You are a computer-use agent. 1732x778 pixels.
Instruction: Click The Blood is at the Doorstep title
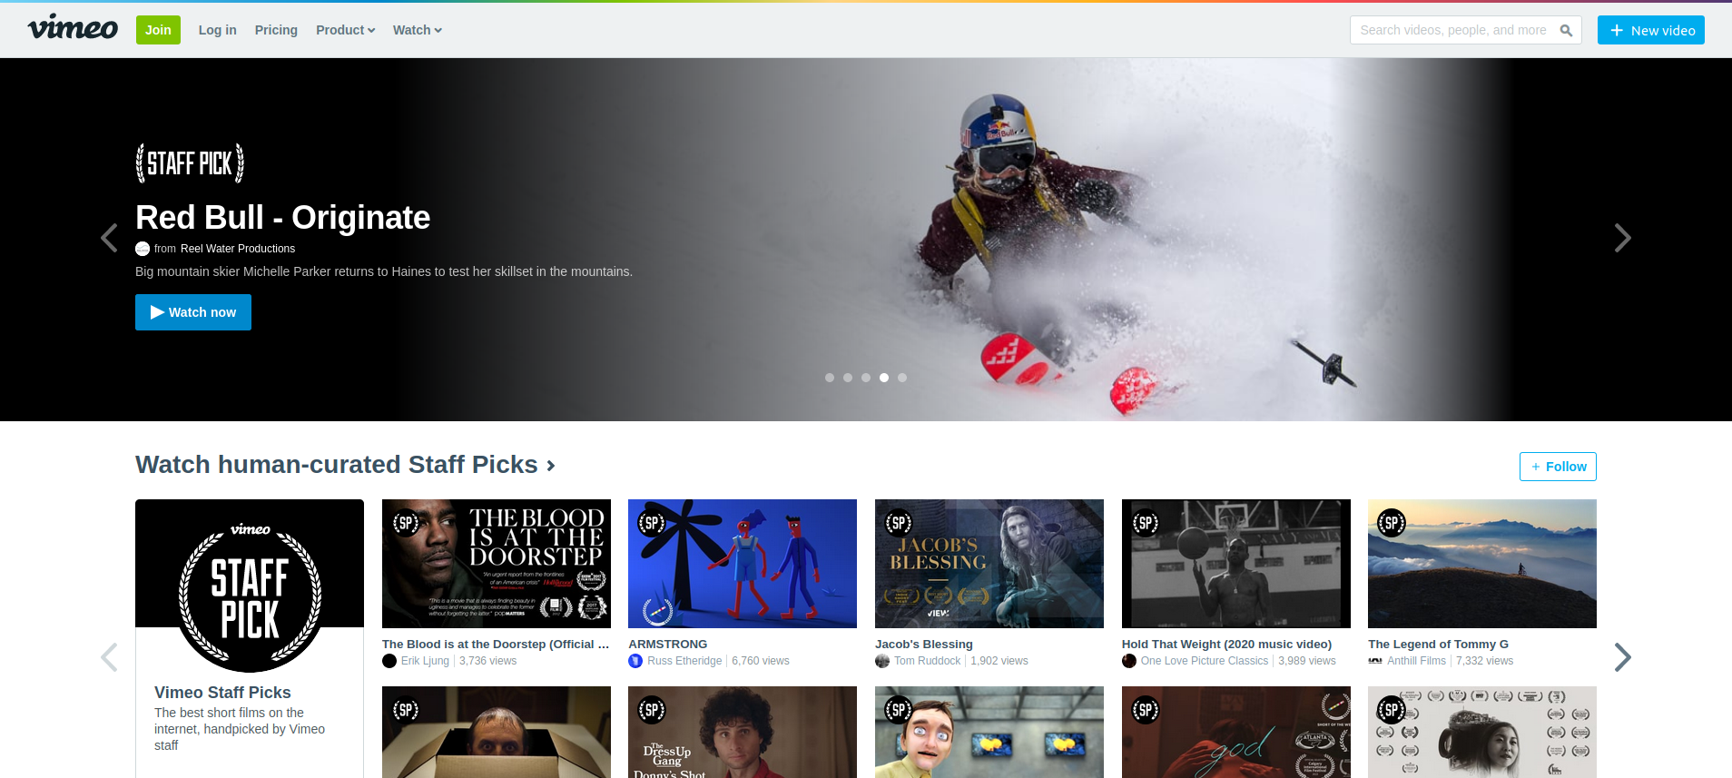click(496, 645)
